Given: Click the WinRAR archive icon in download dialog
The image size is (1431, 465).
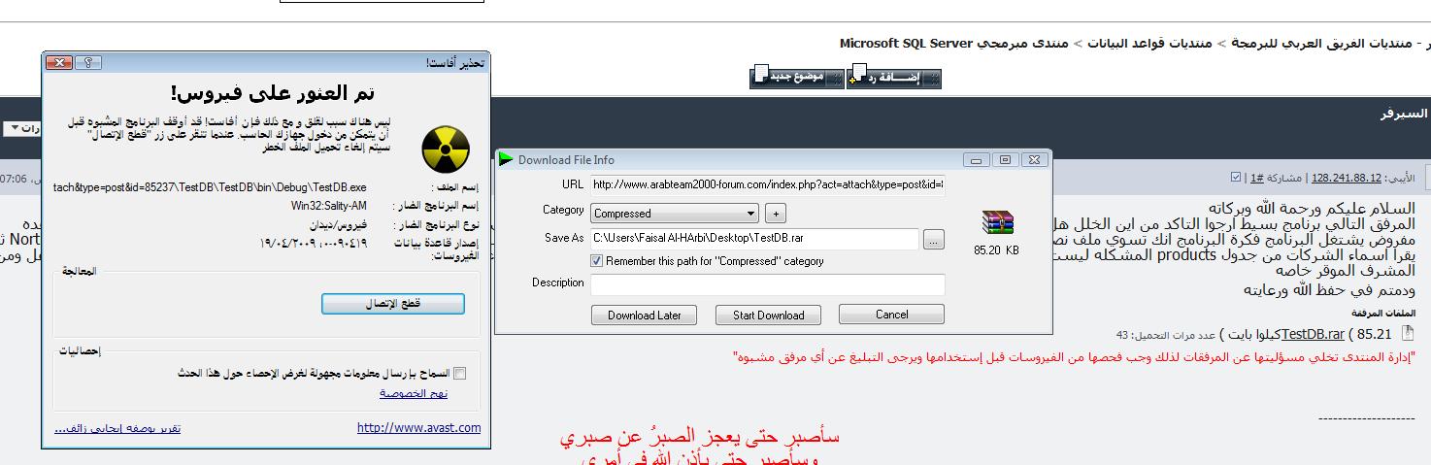Looking at the screenshot, I should tap(997, 222).
